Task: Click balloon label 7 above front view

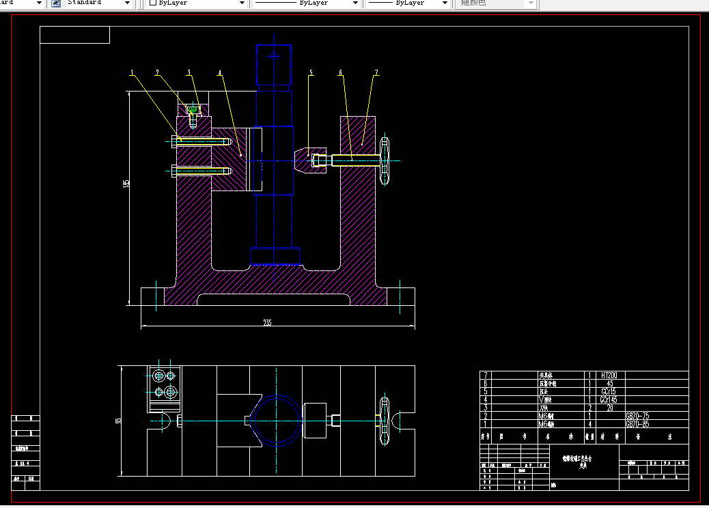Action: (376, 72)
